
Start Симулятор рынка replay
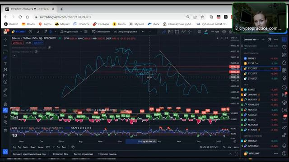click(126, 32)
